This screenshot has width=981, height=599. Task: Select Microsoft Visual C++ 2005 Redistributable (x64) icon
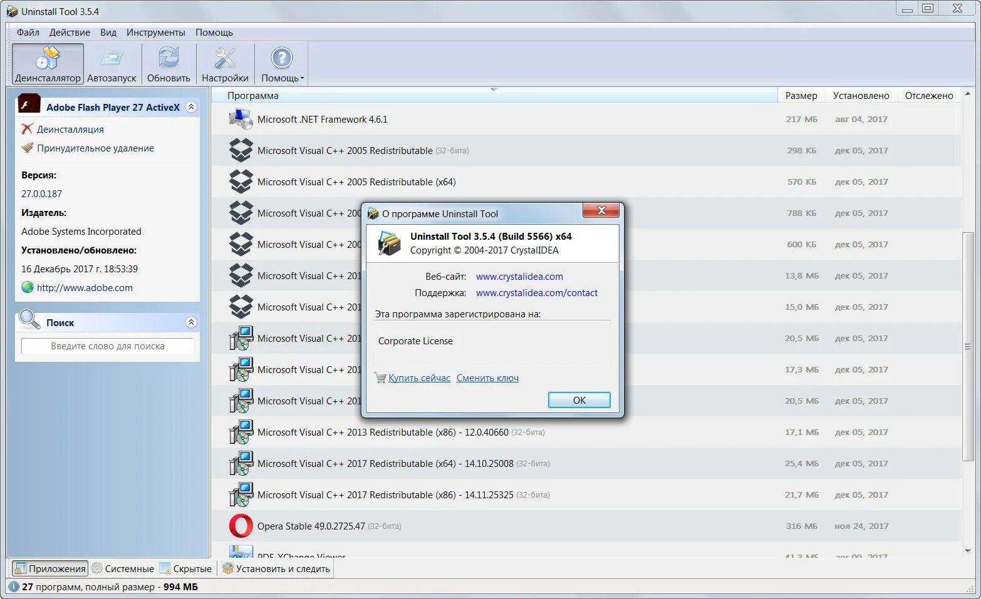pyautogui.click(x=241, y=182)
